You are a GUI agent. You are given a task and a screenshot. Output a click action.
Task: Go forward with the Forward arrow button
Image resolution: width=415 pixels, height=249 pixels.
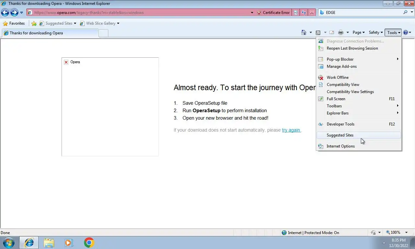pos(14,13)
